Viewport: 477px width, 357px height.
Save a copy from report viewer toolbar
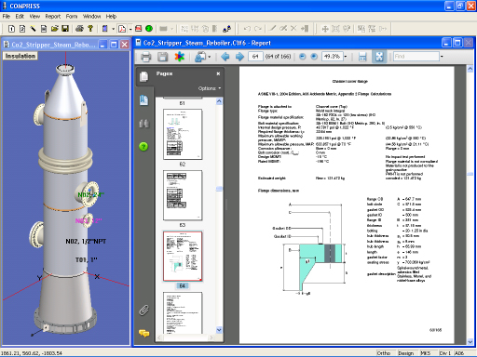162,57
